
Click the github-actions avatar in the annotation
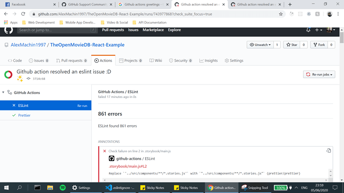(x=112, y=158)
